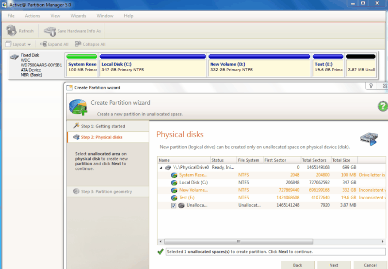Click the Test (E:) partition icon in list
This screenshot has height=269, width=388.
pyautogui.click(x=174, y=198)
